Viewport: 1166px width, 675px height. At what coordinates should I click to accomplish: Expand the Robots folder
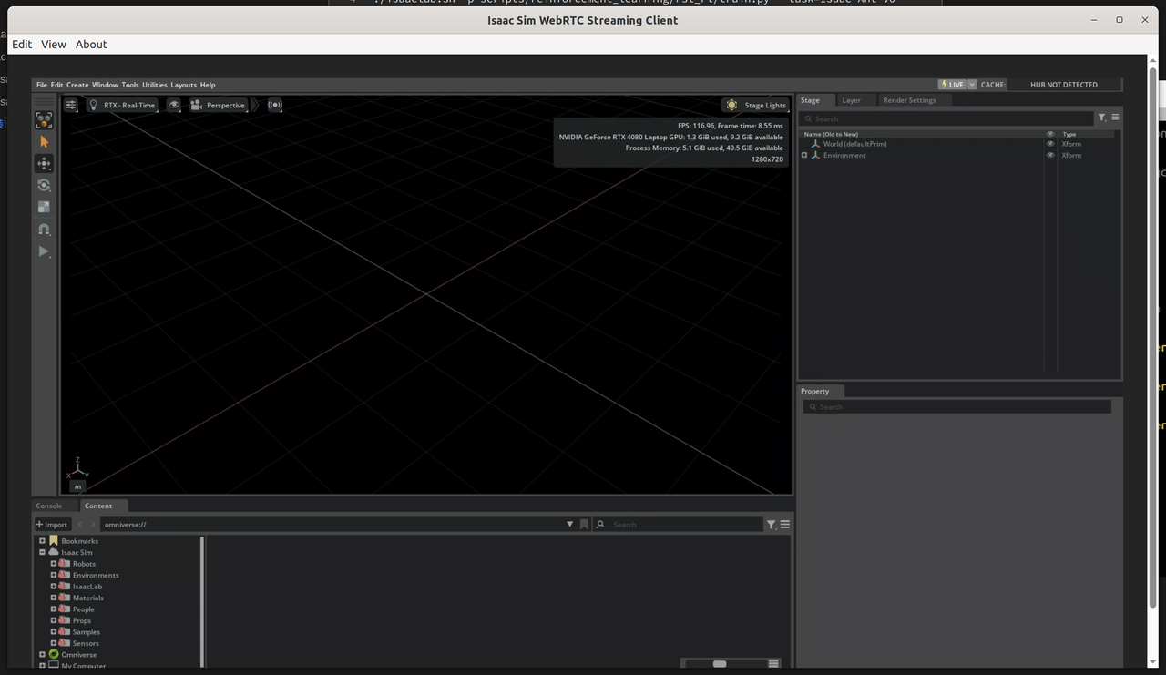54,564
